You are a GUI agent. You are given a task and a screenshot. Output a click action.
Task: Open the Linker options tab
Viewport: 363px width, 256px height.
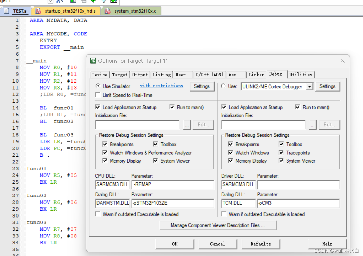pos(256,74)
